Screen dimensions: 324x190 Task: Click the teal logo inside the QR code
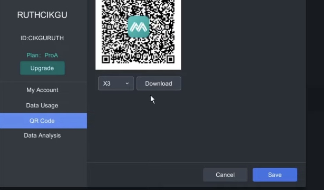point(139,27)
